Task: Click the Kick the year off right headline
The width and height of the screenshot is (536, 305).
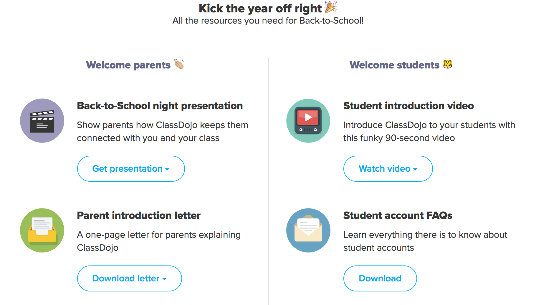Action: [260, 8]
